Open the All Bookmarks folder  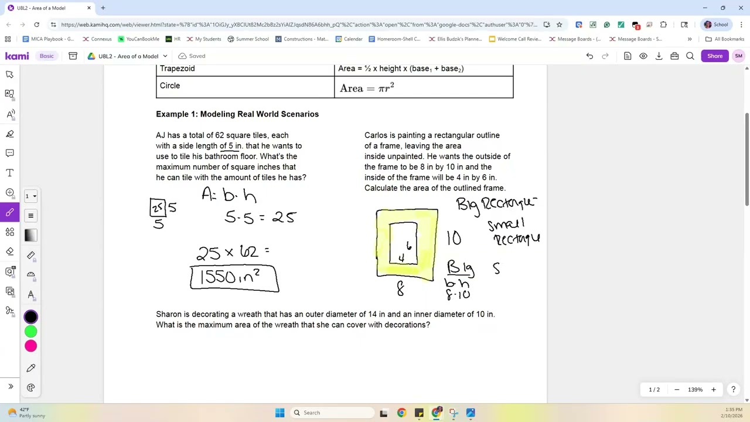[725, 39]
